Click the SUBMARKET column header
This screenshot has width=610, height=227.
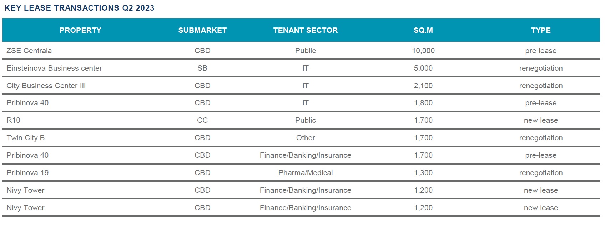pos(202,30)
